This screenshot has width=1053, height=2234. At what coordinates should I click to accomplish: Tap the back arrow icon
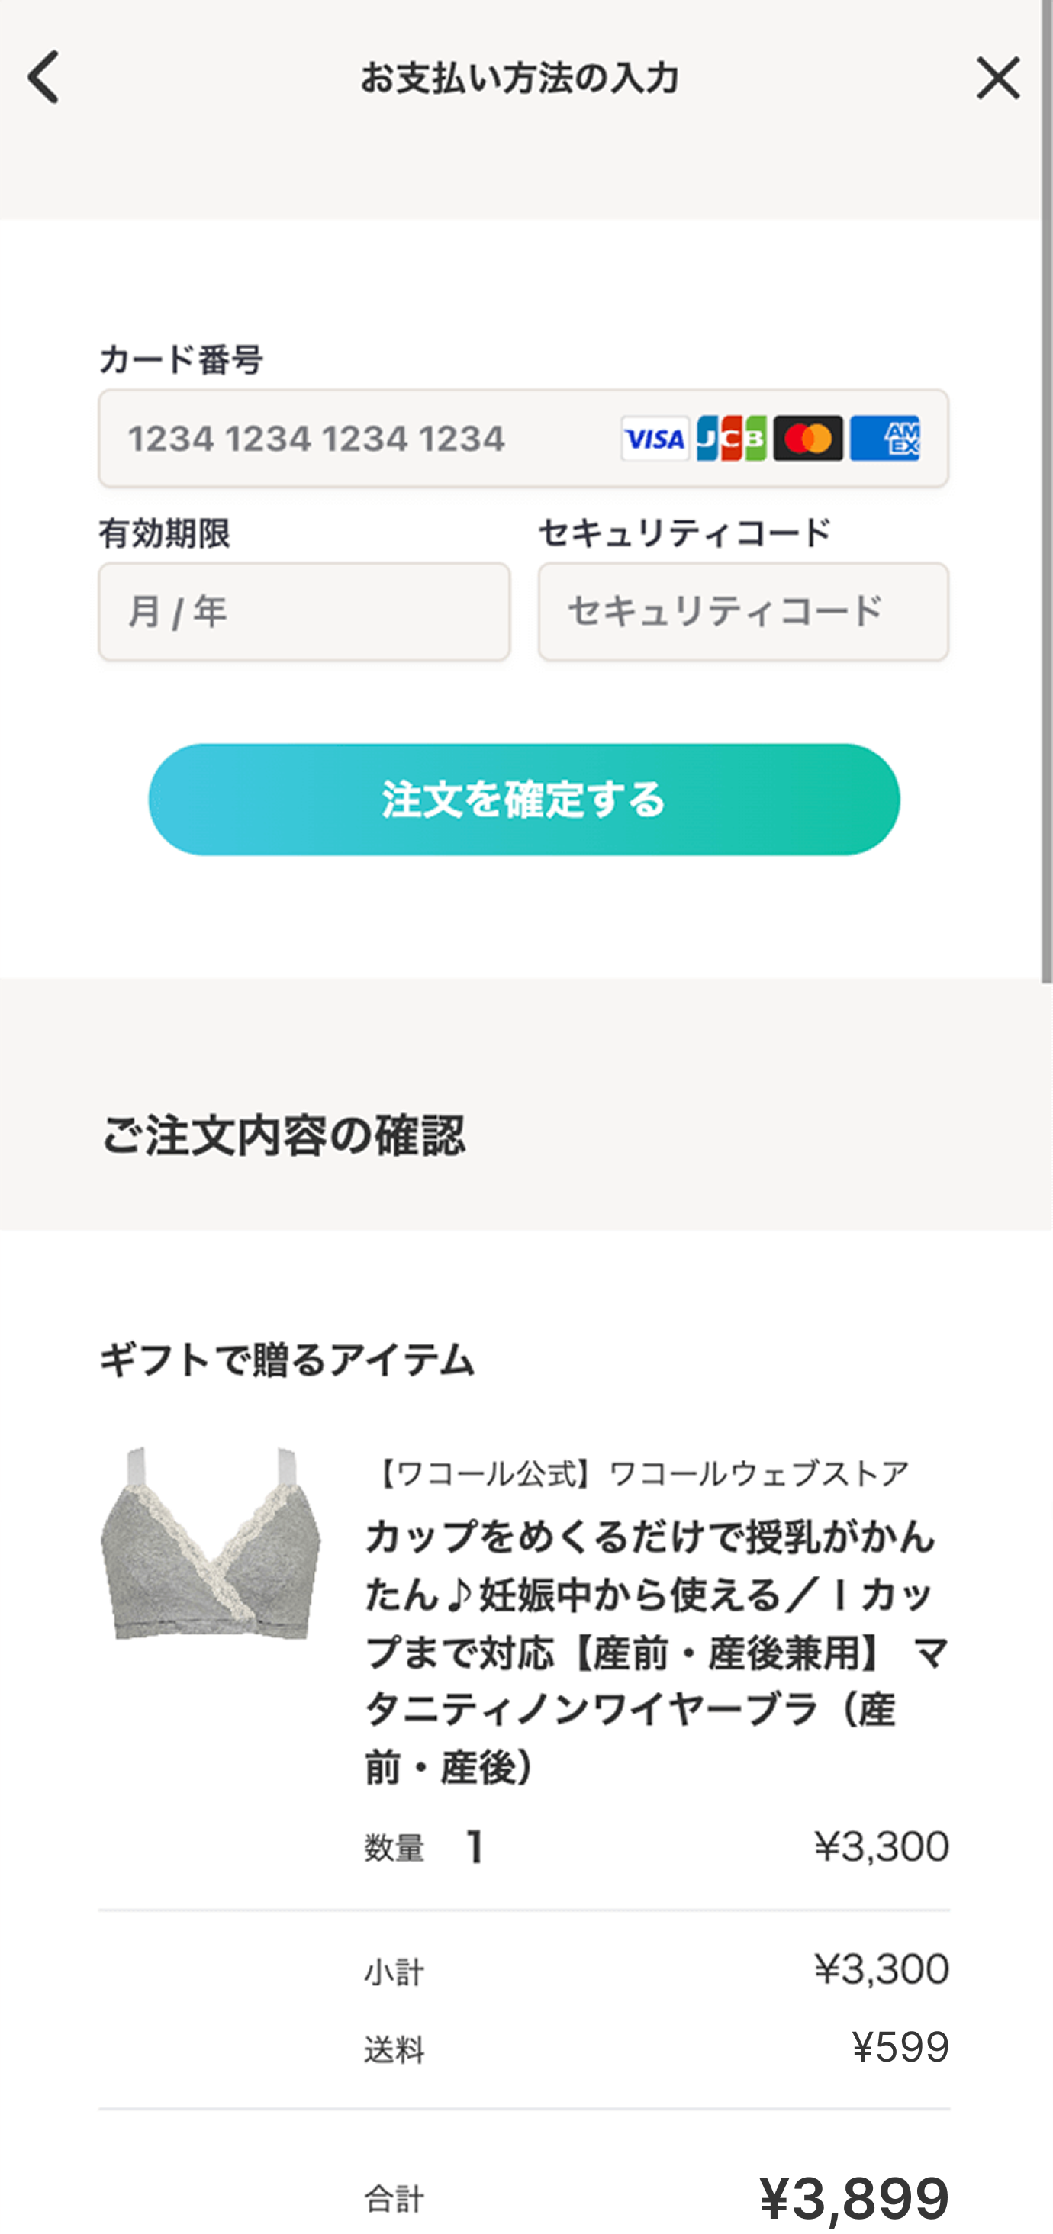pos(43,77)
